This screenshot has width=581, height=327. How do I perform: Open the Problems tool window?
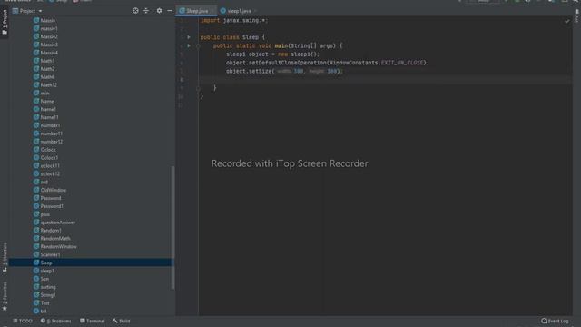[x=55, y=321]
